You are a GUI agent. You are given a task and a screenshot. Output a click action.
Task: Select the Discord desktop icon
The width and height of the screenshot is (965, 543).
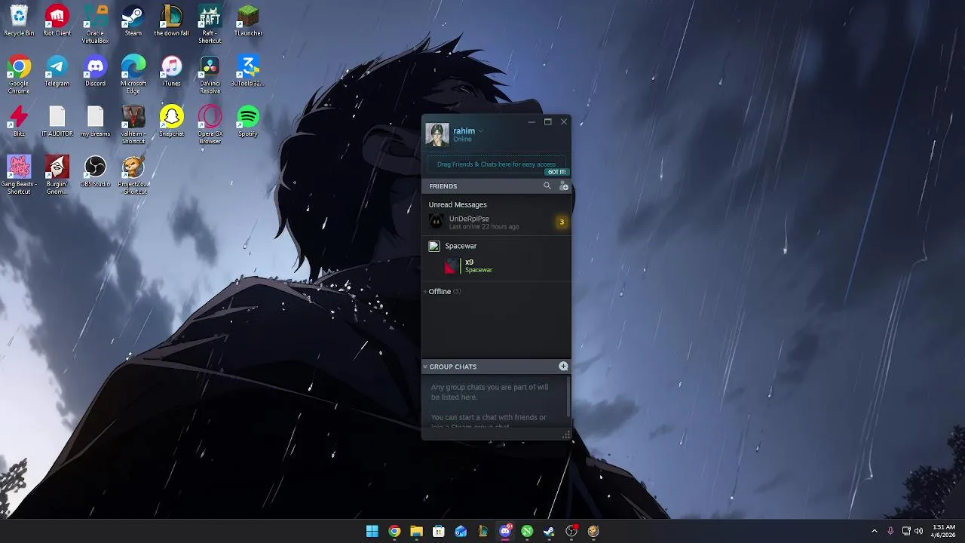click(96, 71)
